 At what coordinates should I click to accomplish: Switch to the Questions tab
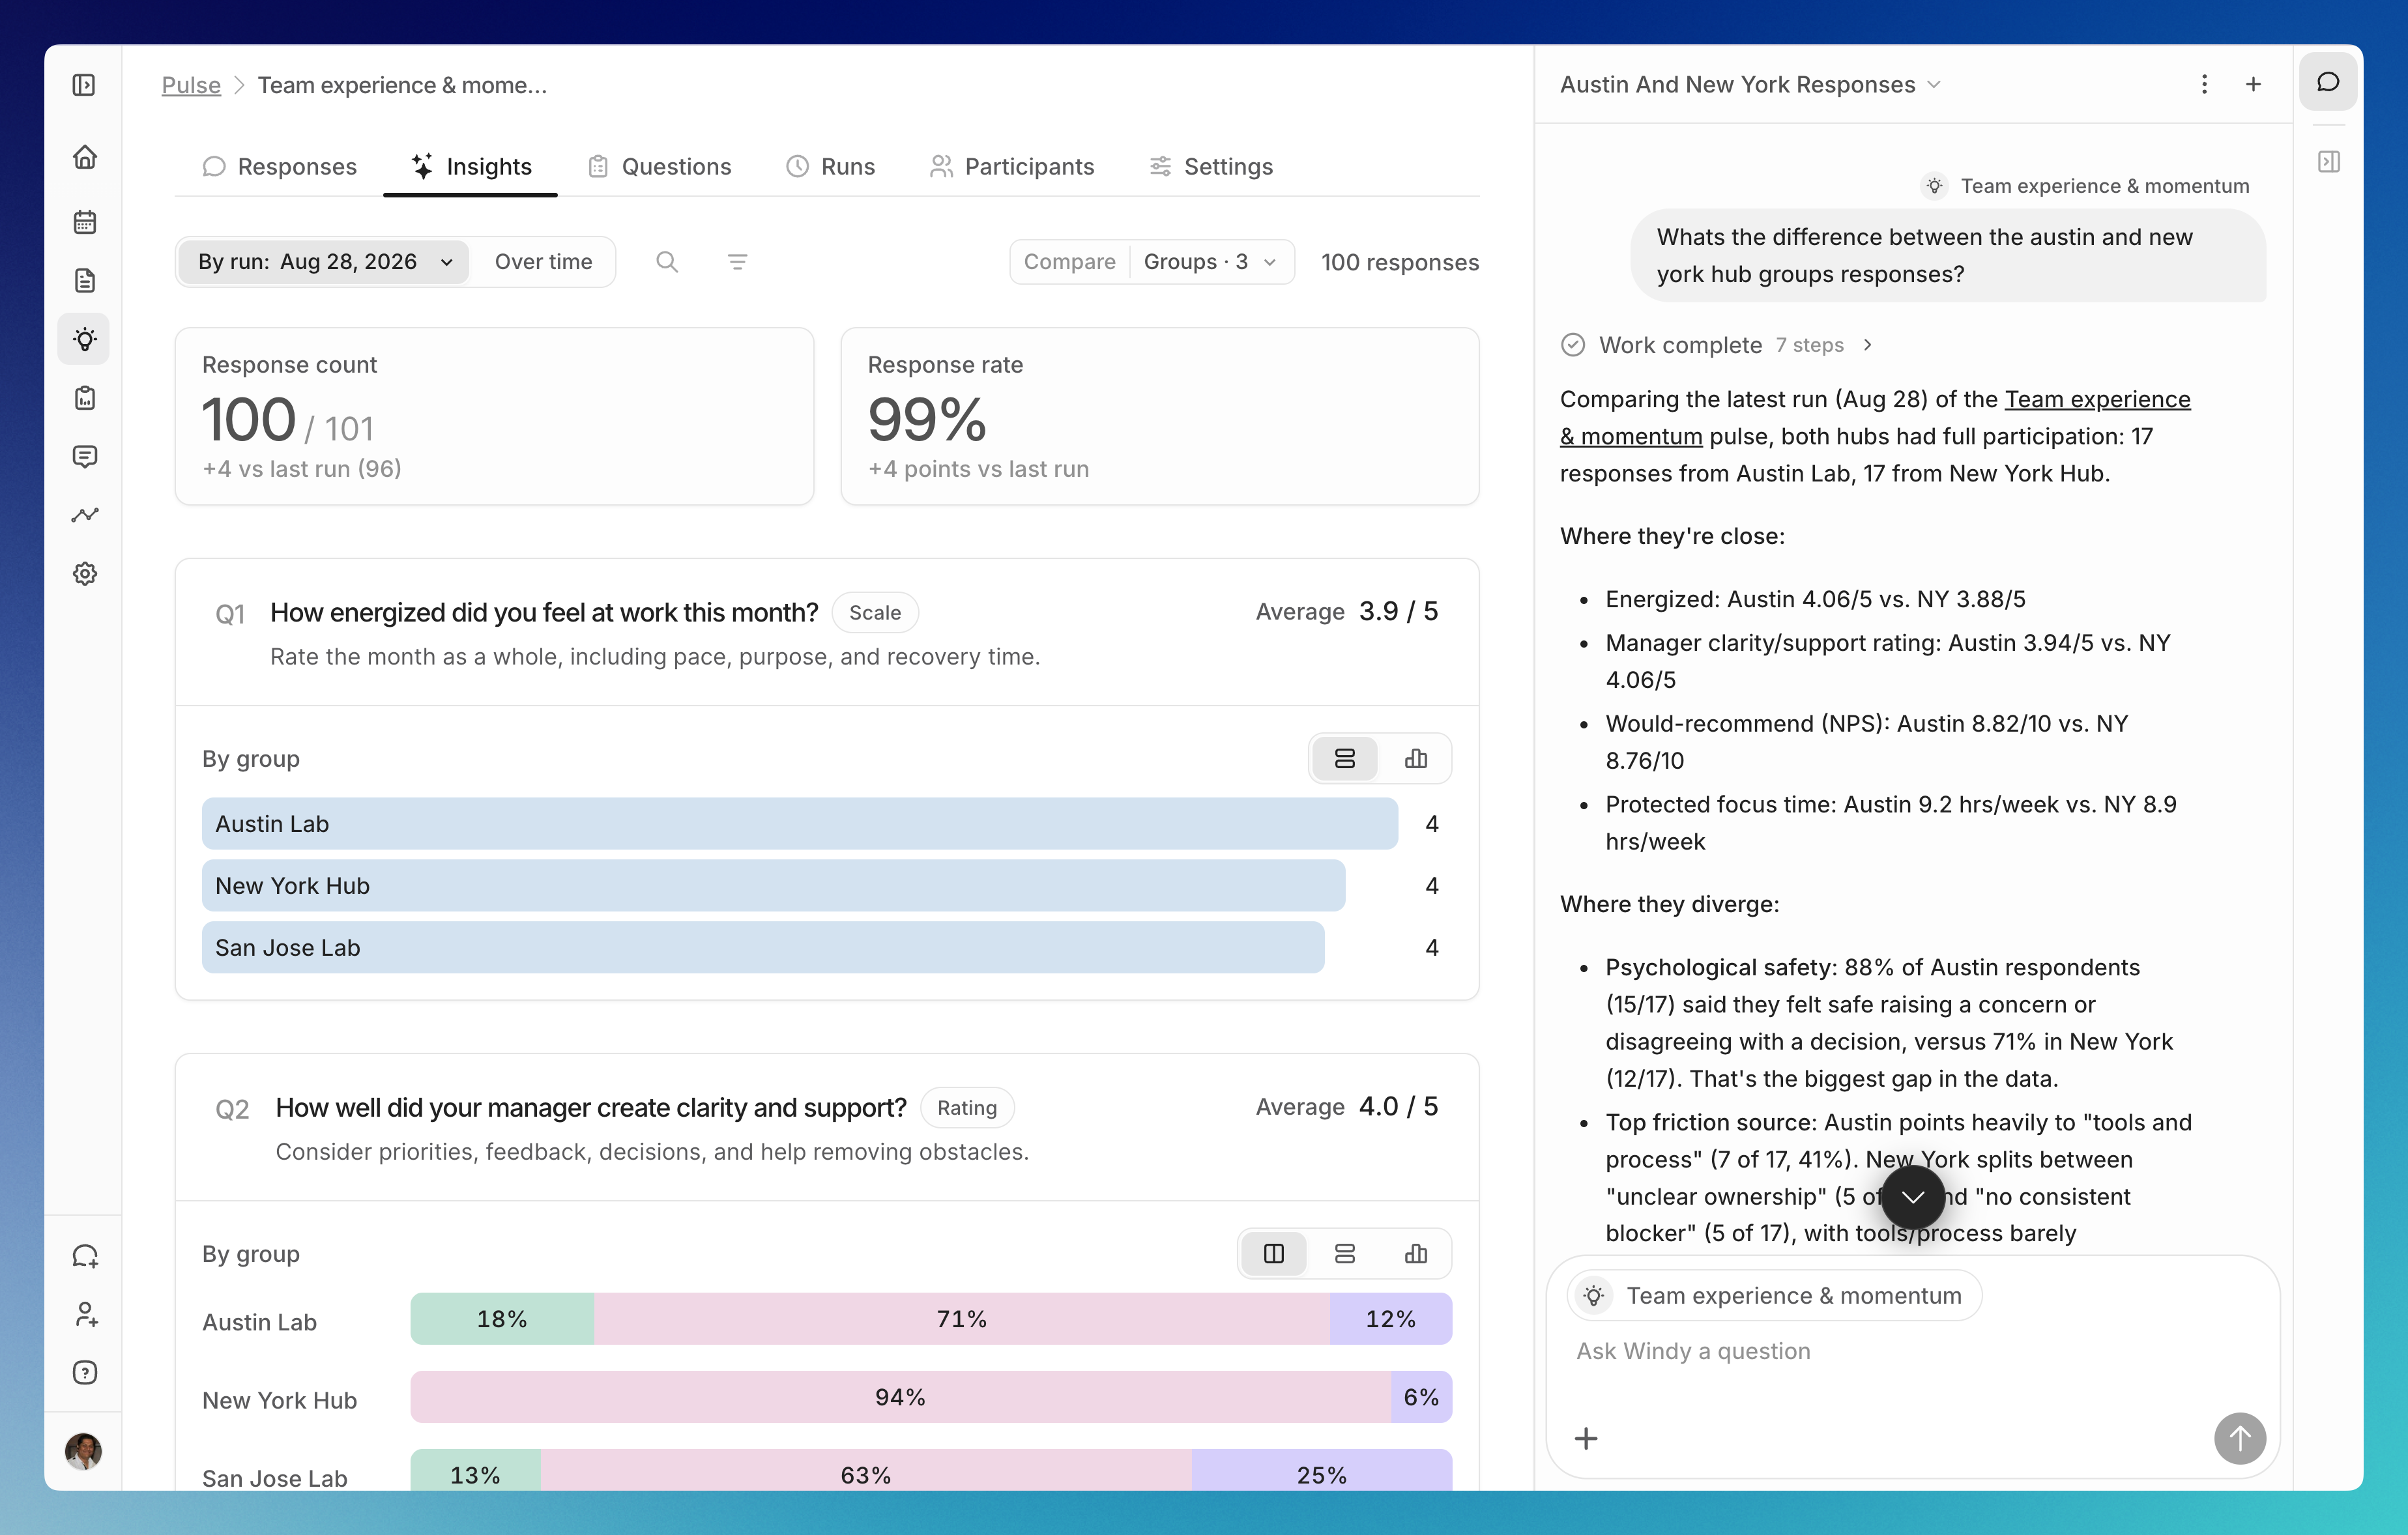pos(661,167)
